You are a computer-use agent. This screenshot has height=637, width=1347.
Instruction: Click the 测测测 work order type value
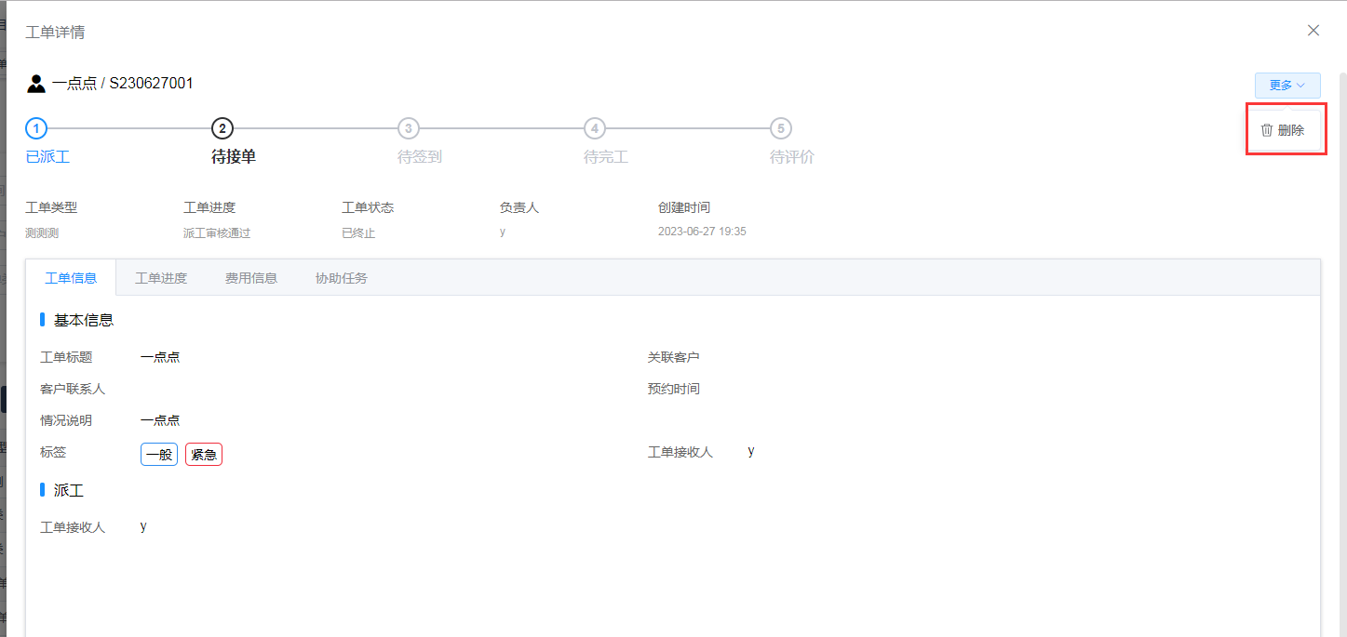[42, 232]
